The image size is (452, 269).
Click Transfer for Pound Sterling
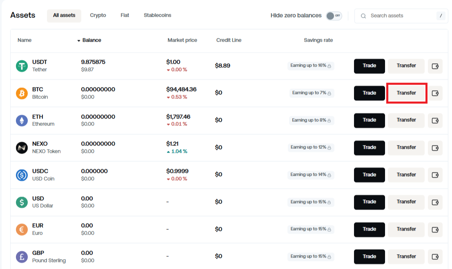[x=406, y=257]
